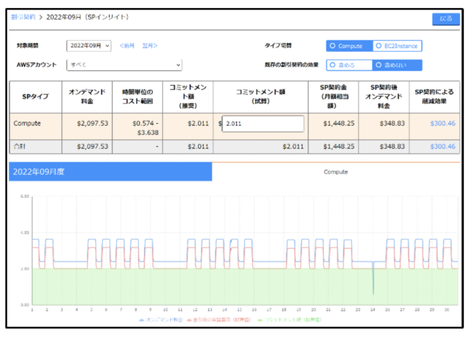
Task: Click the commitment amount trial input field
Action: (x=263, y=124)
